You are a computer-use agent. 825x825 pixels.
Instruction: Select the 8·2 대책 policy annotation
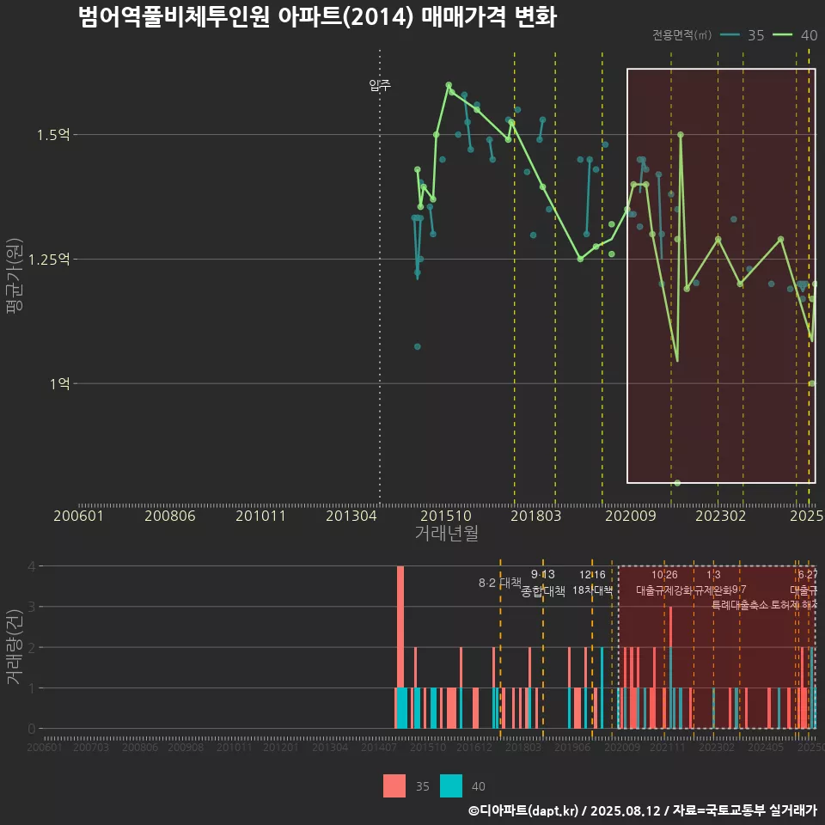[x=499, y=583]
